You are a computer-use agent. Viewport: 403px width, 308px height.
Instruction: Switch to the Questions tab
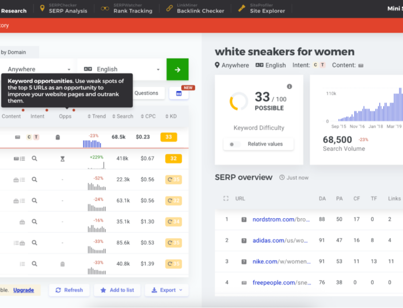tap(146, 93)
